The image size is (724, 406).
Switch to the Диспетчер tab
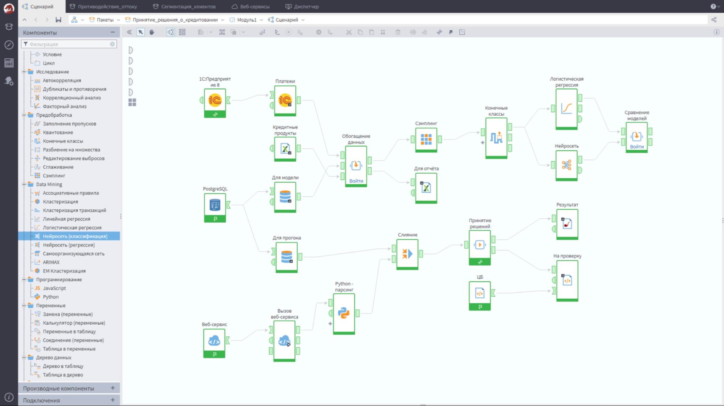(302, 7)
